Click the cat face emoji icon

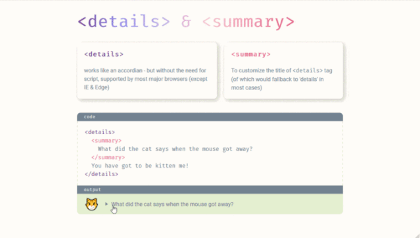pyautogui.click(x=91, y=204)
